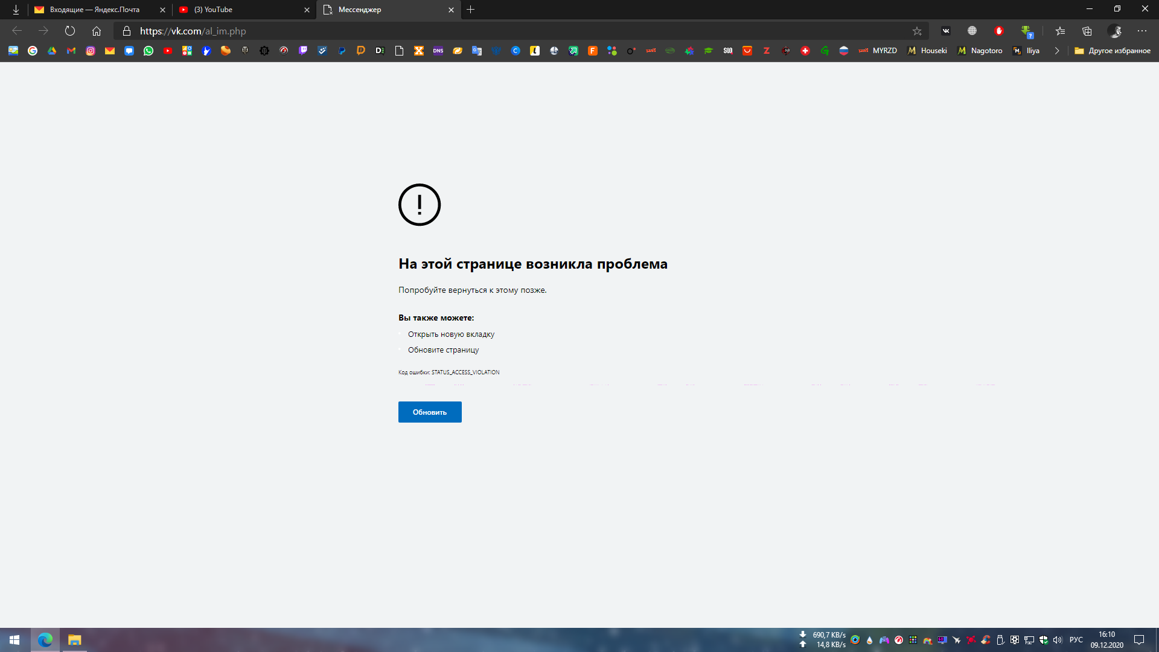Image resolution: width=1159 pixels, height=652 pixels.
Task: Open the notification center
Action: click(x=1139, y=640)
